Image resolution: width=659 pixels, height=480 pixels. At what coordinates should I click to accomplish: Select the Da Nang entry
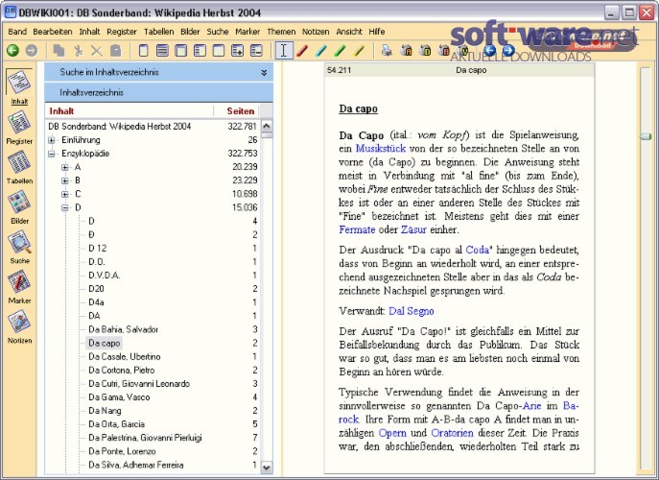coord(105,411)
